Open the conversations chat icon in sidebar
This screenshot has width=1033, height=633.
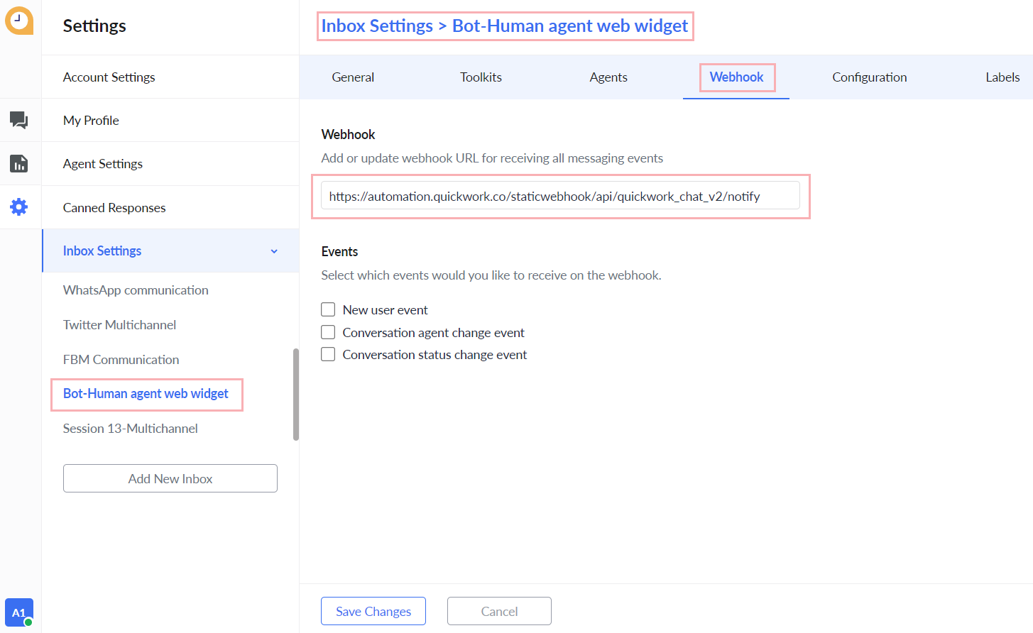point(19,120)
